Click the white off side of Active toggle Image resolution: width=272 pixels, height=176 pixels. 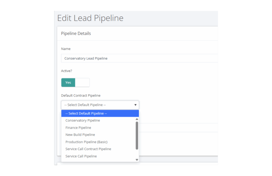coord(82,82)
